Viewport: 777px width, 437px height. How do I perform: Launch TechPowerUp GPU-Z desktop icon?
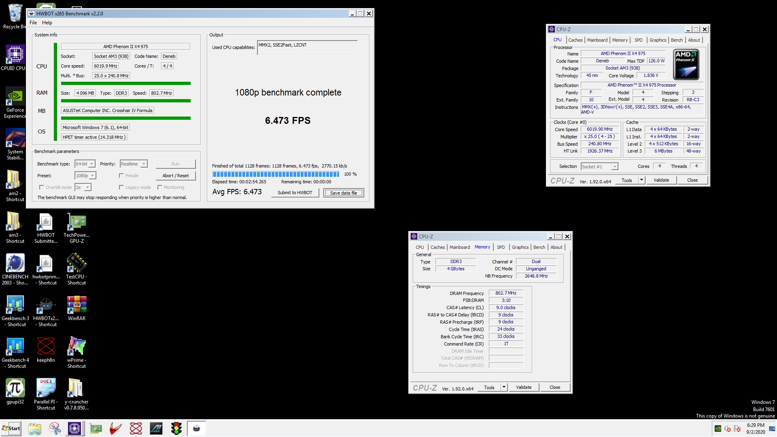pyautogui.click(x=76, y=227)
